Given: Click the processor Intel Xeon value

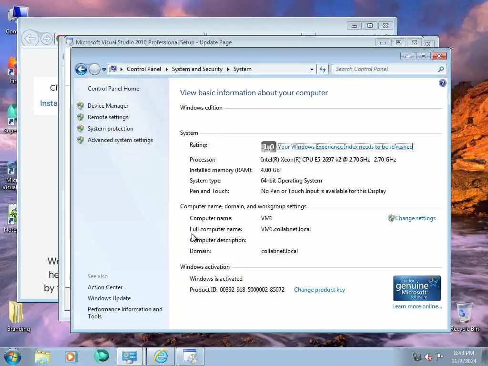Looking at the screenshot, I should coord(328,160).
